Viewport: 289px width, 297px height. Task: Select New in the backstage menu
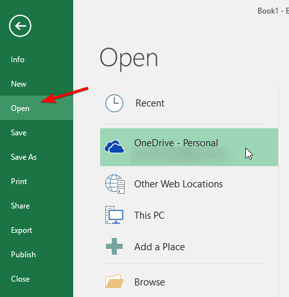tap(37, 84)
